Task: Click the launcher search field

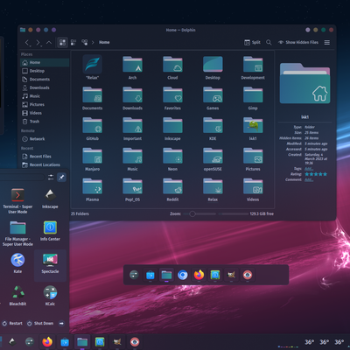Action: [22, 177]
